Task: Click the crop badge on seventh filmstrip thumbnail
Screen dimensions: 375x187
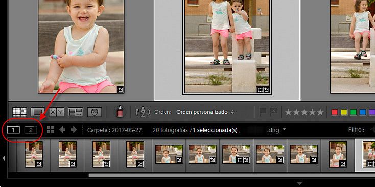Action: click(x=240, y=160)
